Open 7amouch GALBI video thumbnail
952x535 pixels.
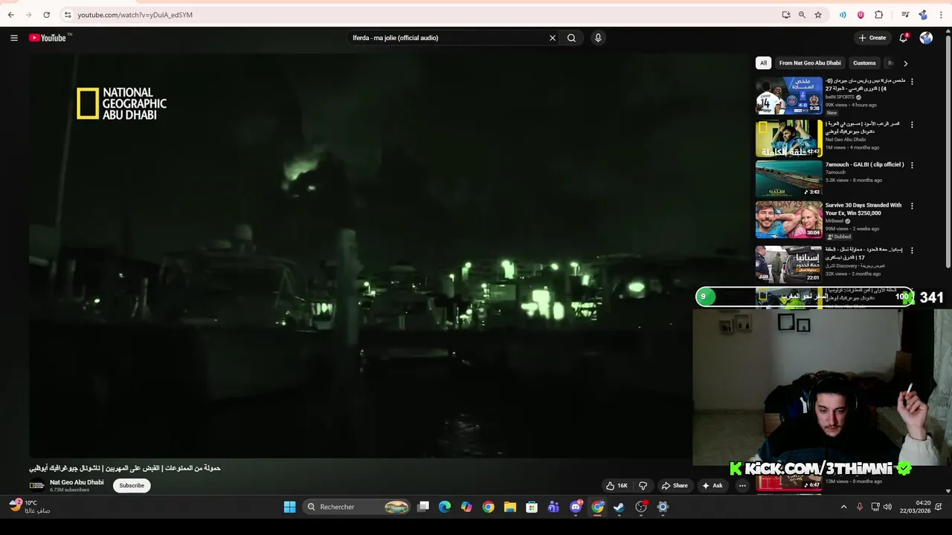789,179
